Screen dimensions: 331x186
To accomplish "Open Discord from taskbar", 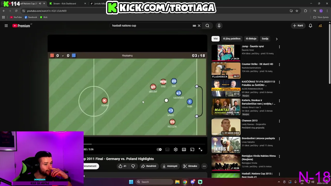I will pyautogui.click(x=193, y=182).
